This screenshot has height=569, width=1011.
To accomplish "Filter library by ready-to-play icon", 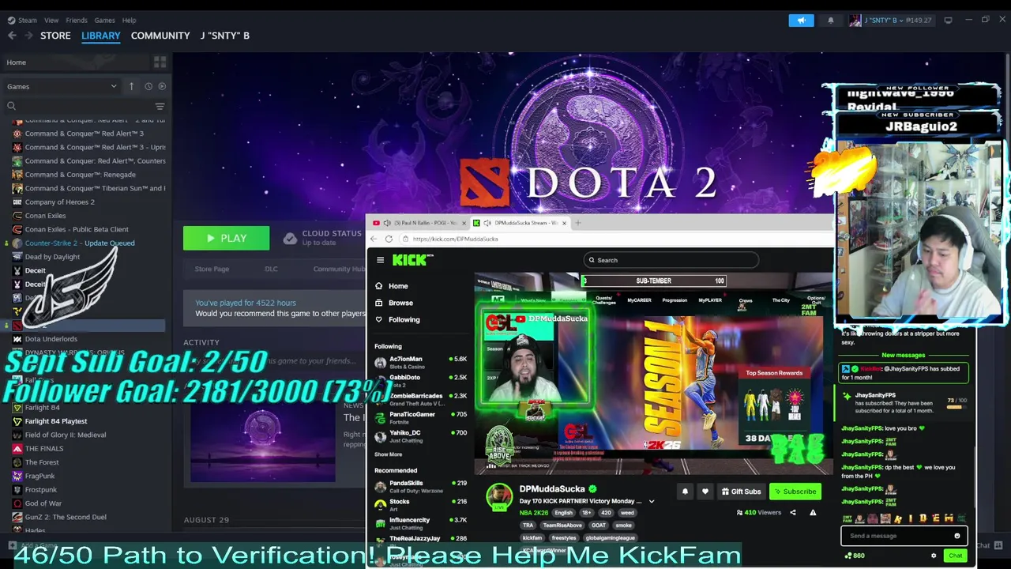I will point(162,86).
